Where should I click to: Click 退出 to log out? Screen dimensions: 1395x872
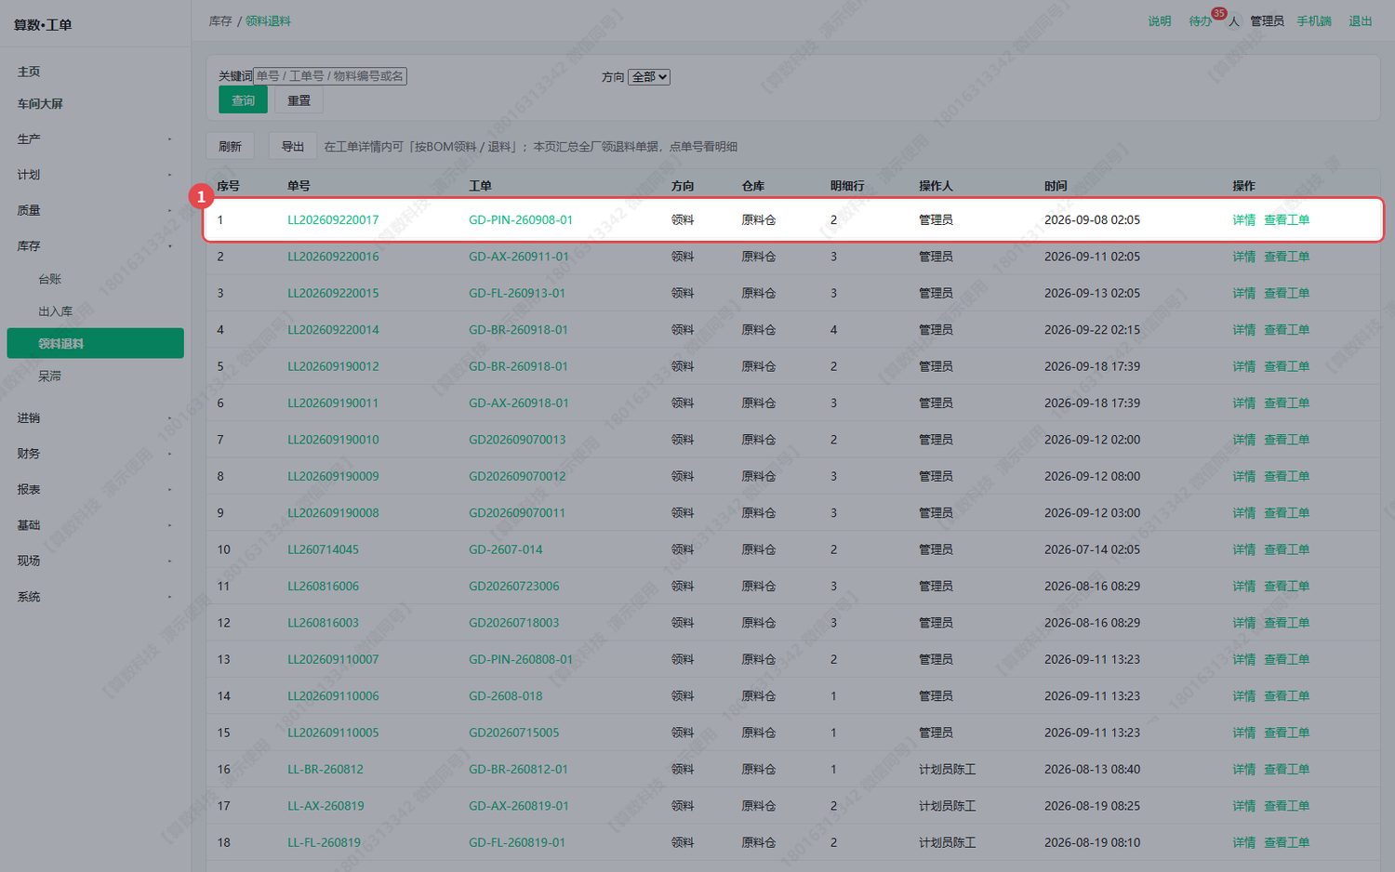point(1361,21)
